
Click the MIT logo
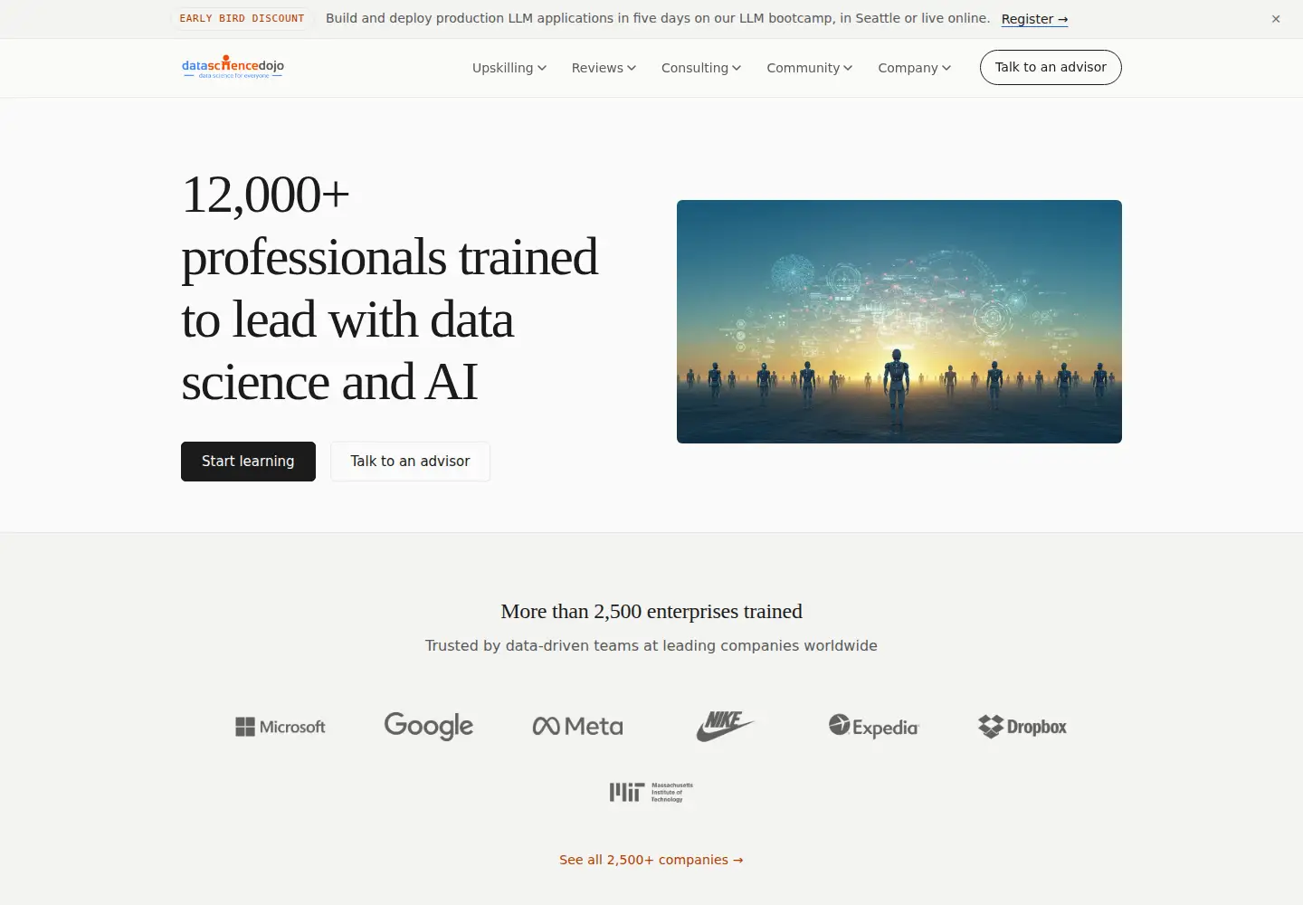point(651,792)
